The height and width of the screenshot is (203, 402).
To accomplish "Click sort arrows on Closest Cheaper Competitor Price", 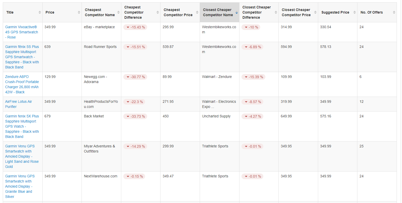I will click(x=315, y=12).
